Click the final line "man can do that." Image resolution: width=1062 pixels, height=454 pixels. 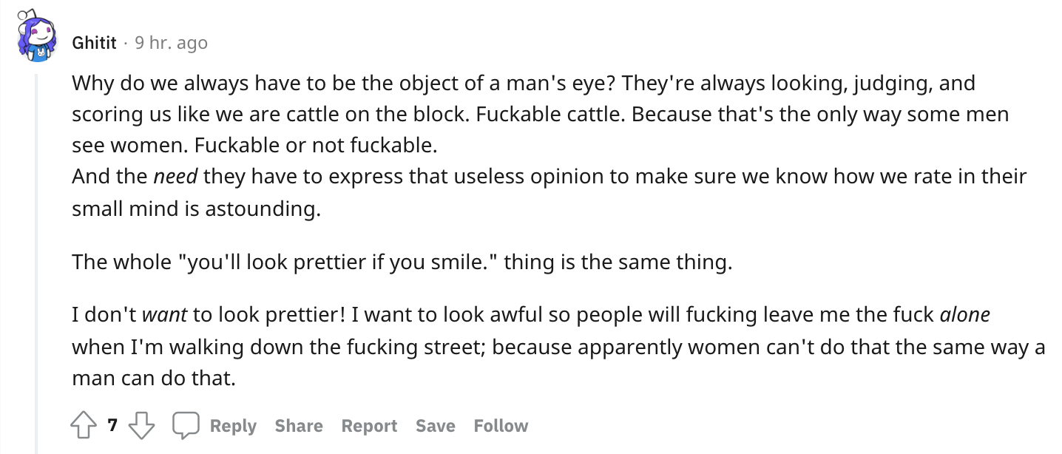pos(154,379)
